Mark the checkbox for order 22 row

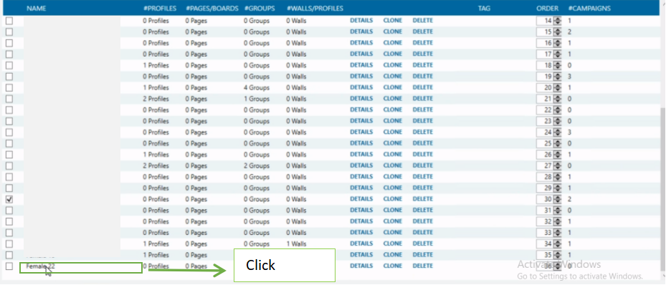click(9, 110)
